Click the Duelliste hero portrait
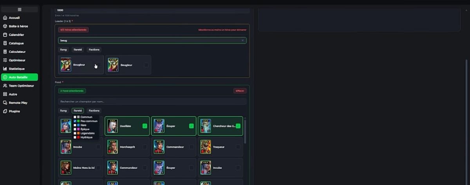The image size is (470, 185). coord(112,126)
